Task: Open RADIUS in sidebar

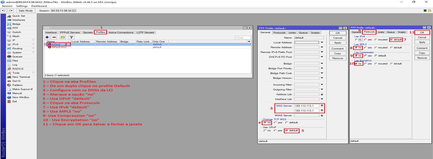Action: [x=18, y=69]
